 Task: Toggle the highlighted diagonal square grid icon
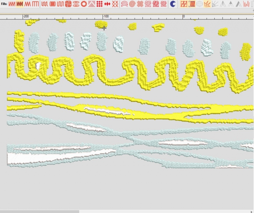pos(184,4)
